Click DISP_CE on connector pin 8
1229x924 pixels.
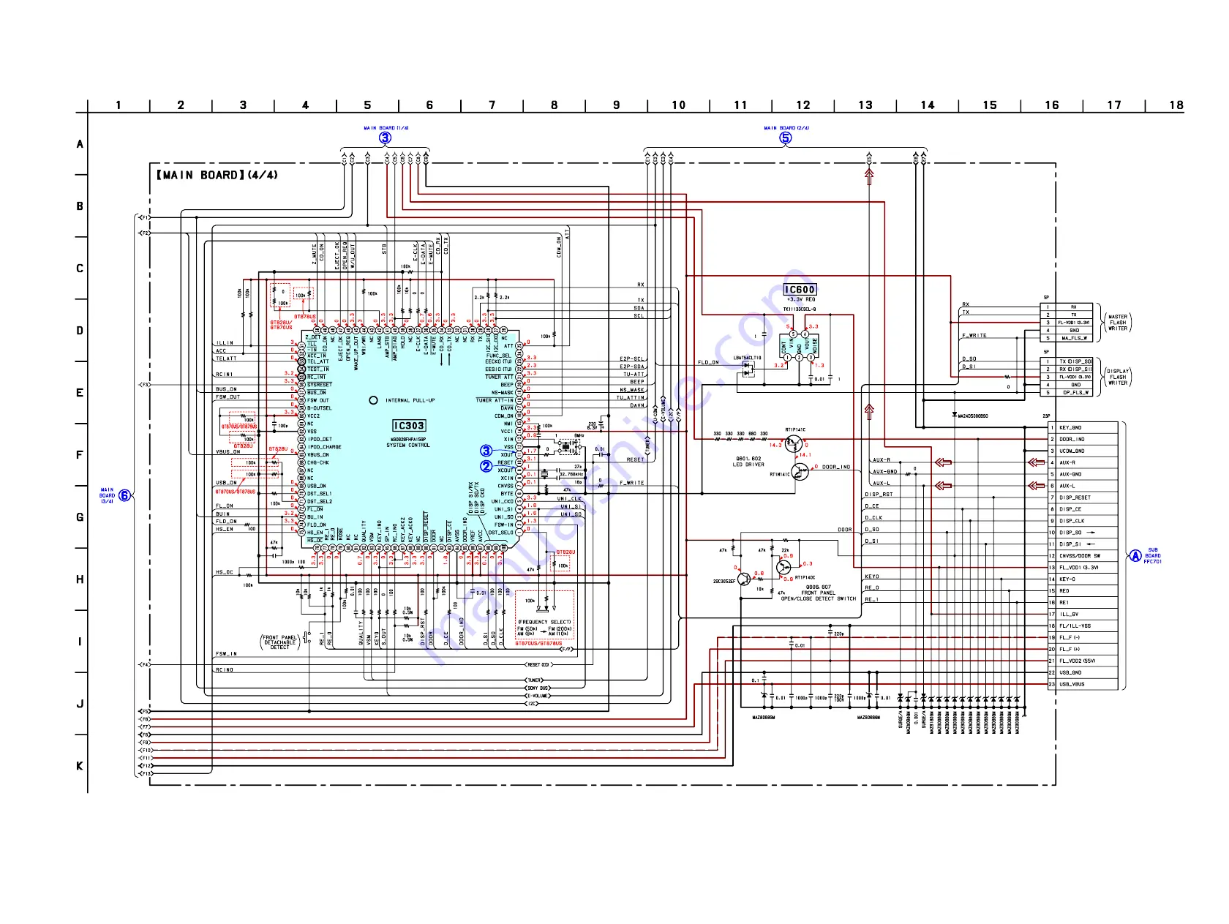point(1070,509)
